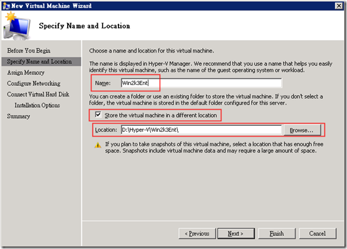Click the wizard title bar icon
Viewport: 347px width, 249px height.
(x=6, y=6)
